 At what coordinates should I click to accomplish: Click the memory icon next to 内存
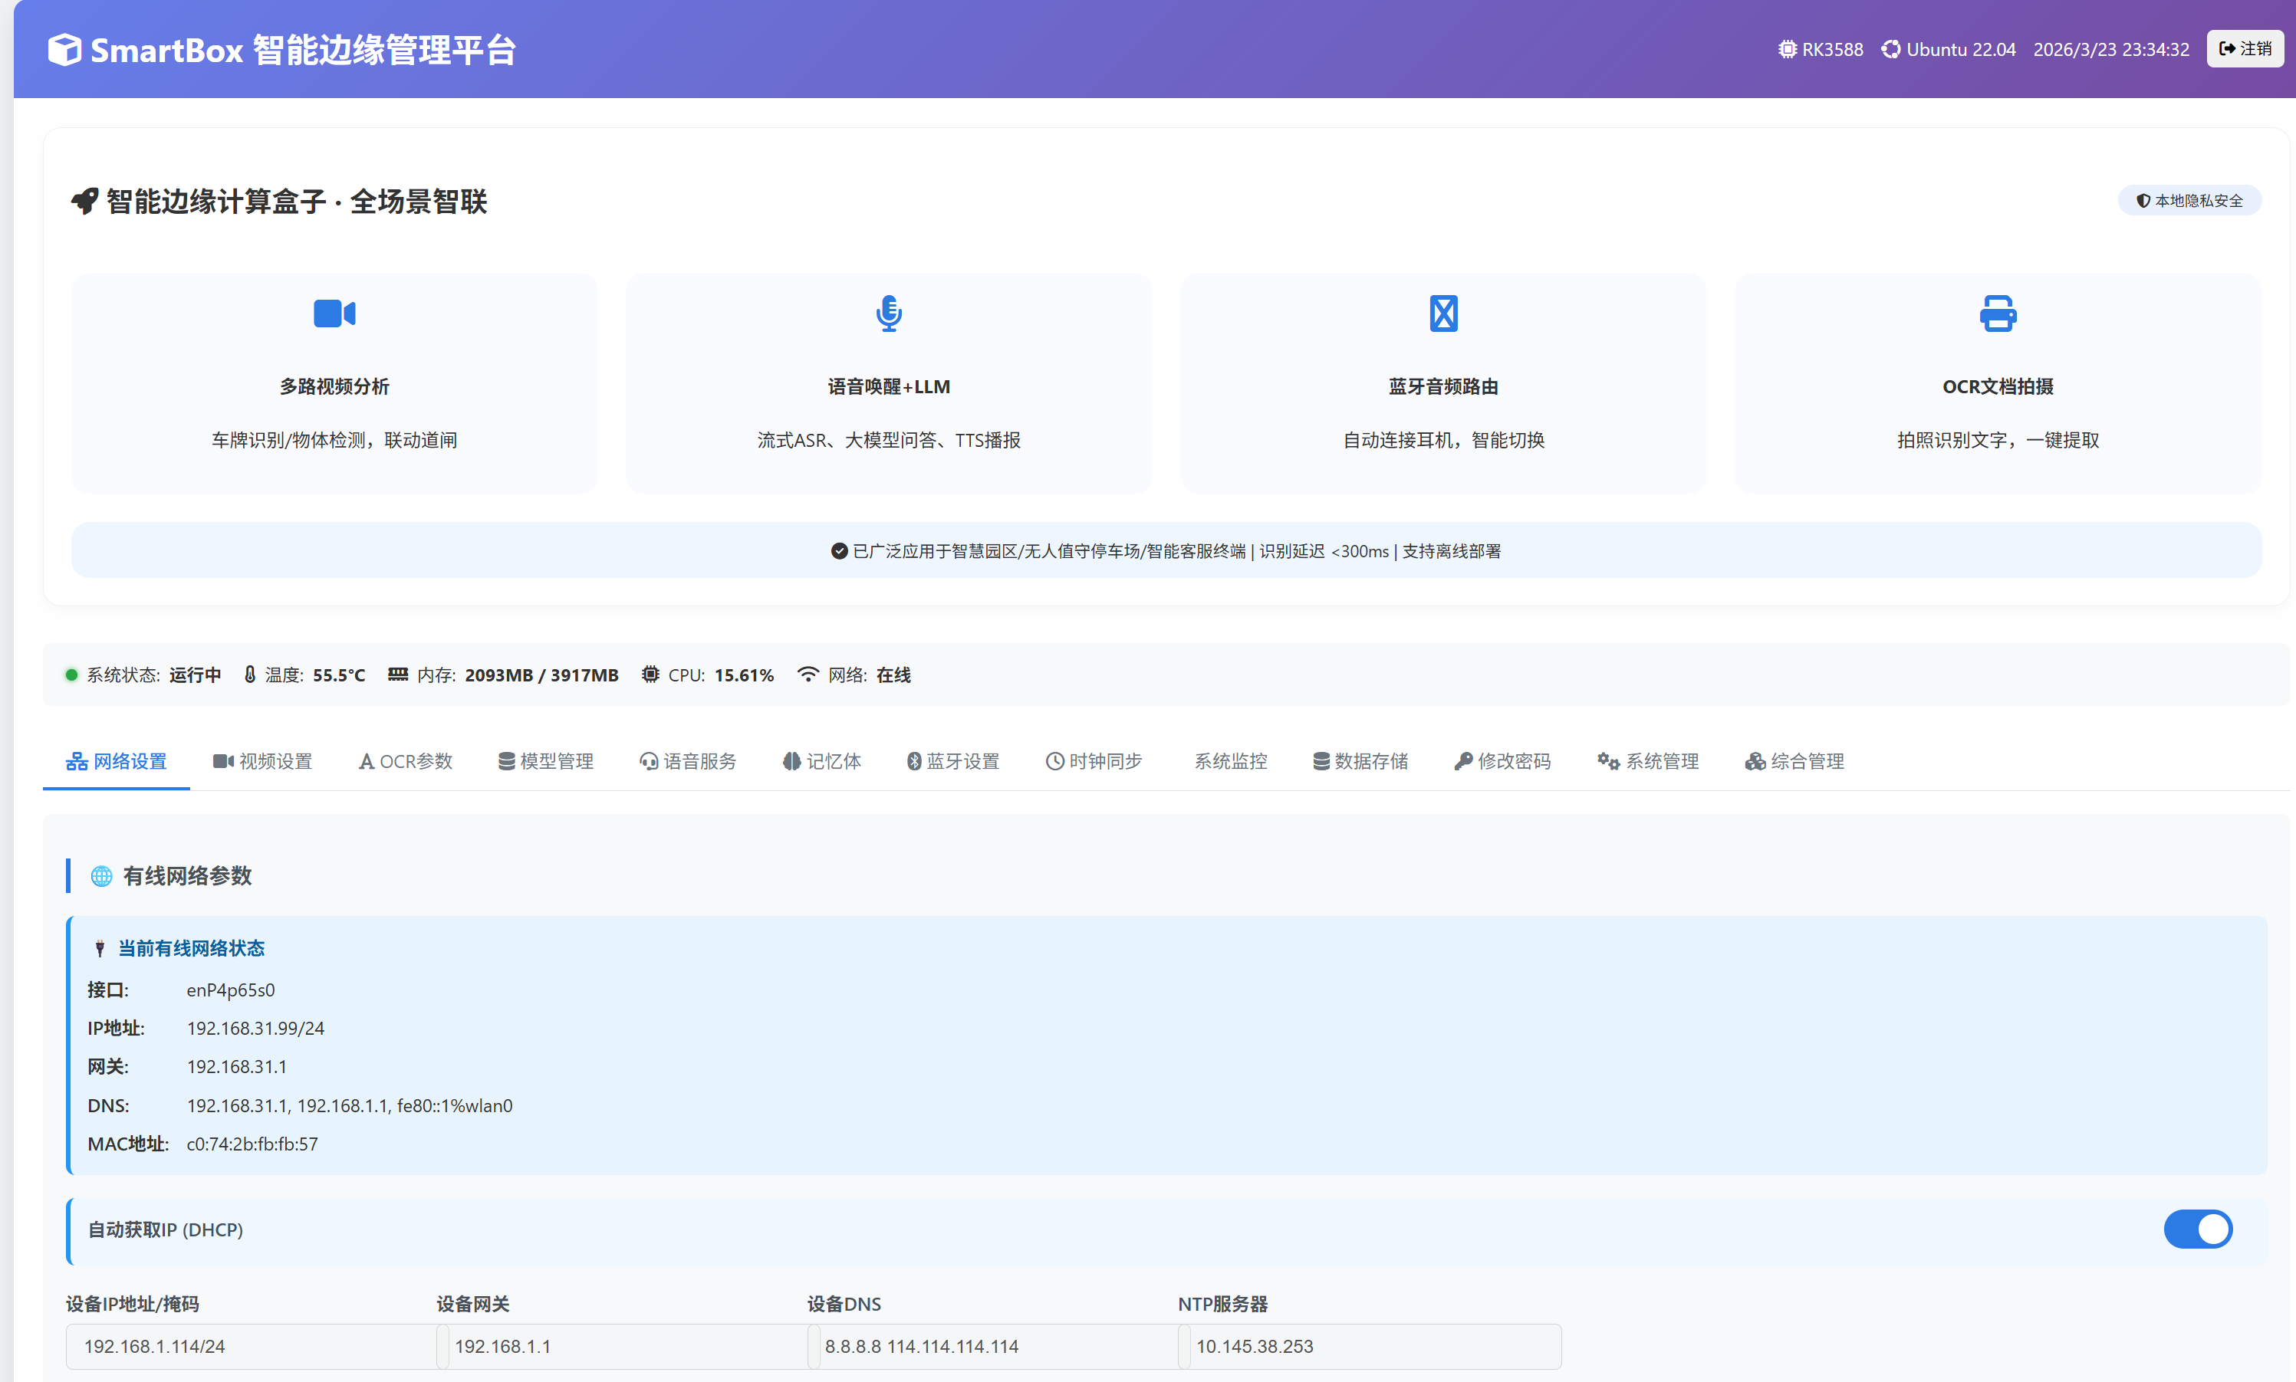398,675
